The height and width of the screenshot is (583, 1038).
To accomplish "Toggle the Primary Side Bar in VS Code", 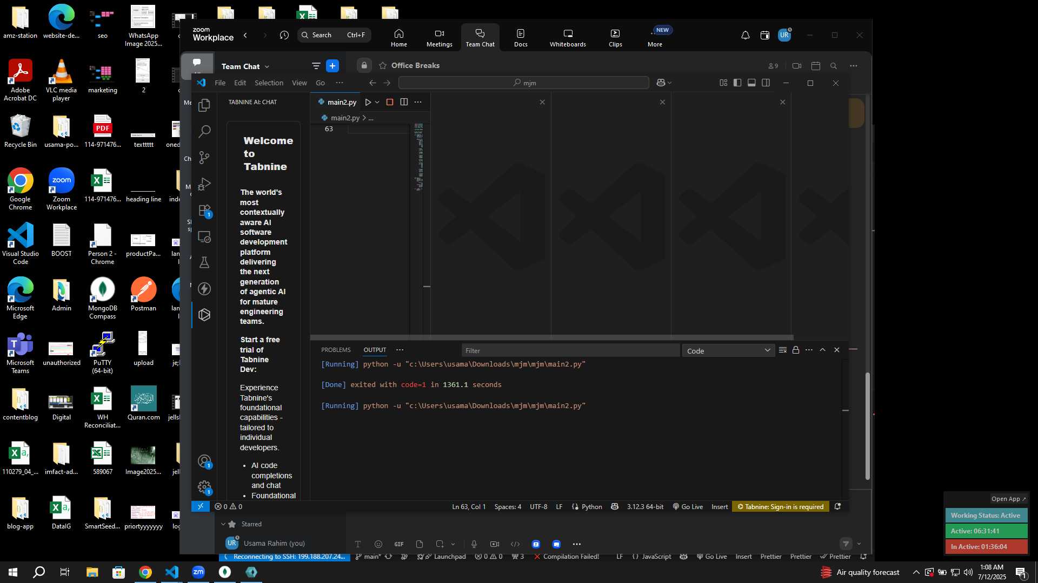I will 737,83.
